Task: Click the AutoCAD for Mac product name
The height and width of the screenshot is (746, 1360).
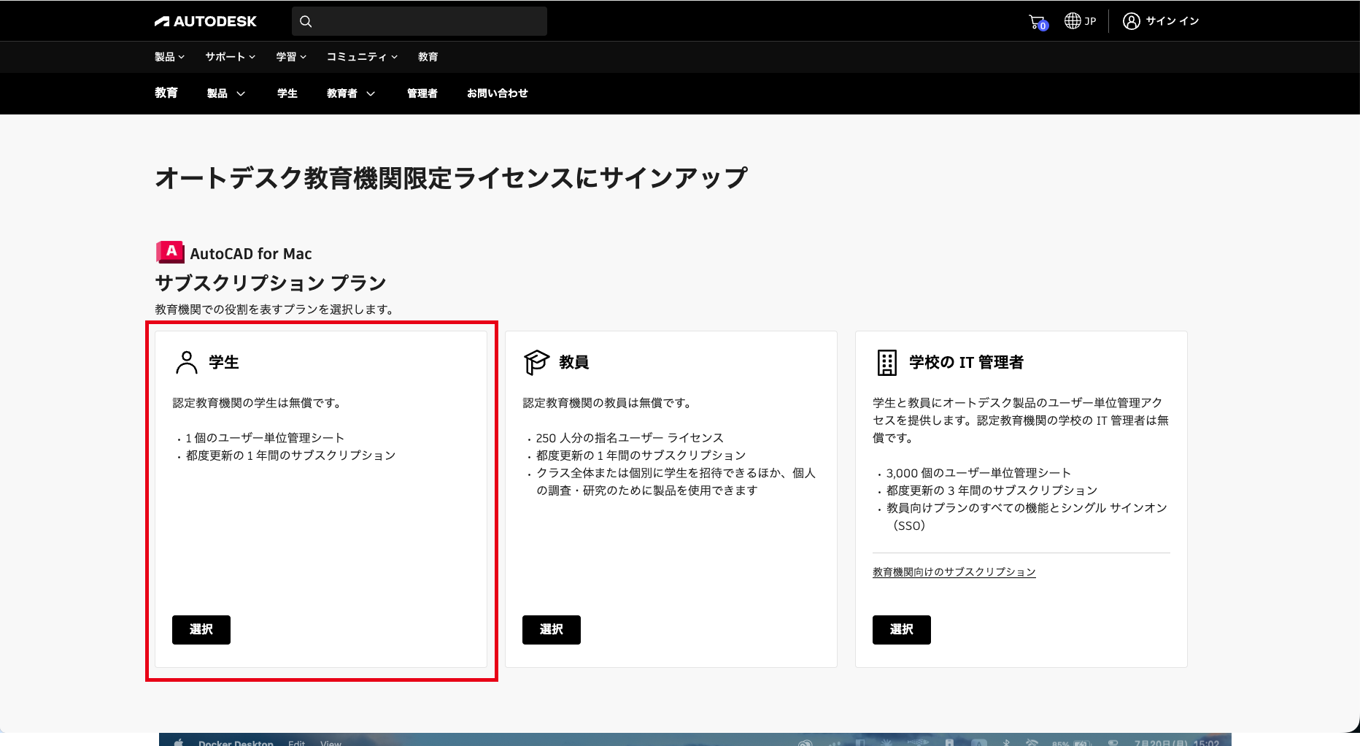Action: pos(251,254)
